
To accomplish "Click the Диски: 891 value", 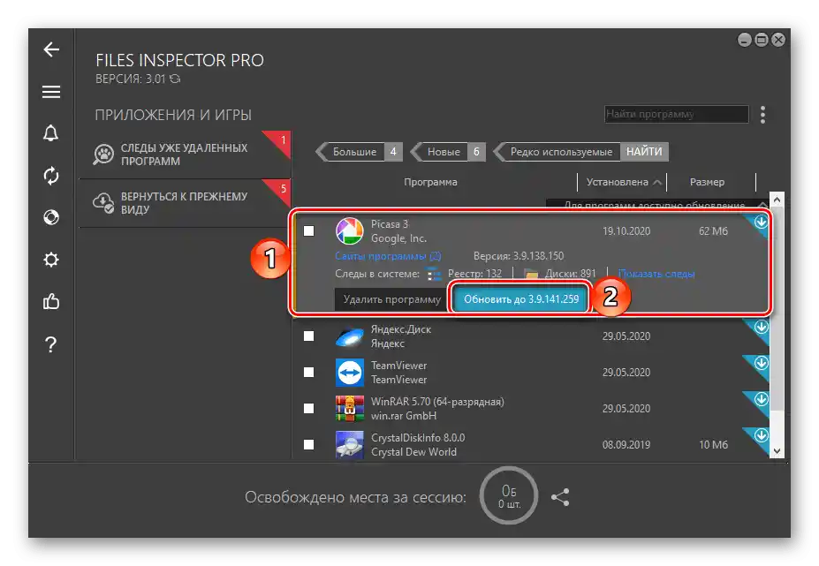I will [x=570, y=274].
